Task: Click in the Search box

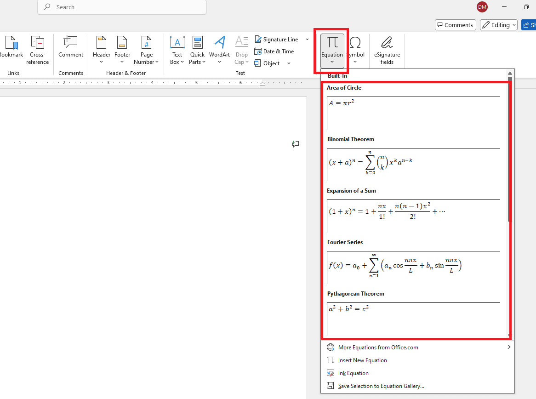Action: tap(122, 7)
